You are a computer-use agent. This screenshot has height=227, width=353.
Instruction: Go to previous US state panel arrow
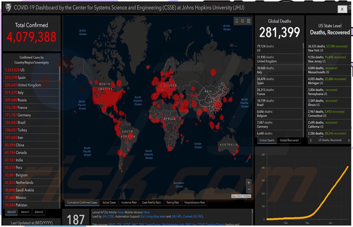[x=311, y=140]
